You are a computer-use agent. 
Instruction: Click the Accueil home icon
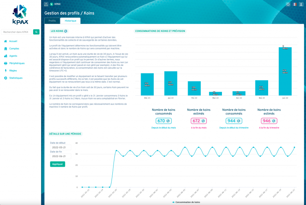tap(5, 41)
